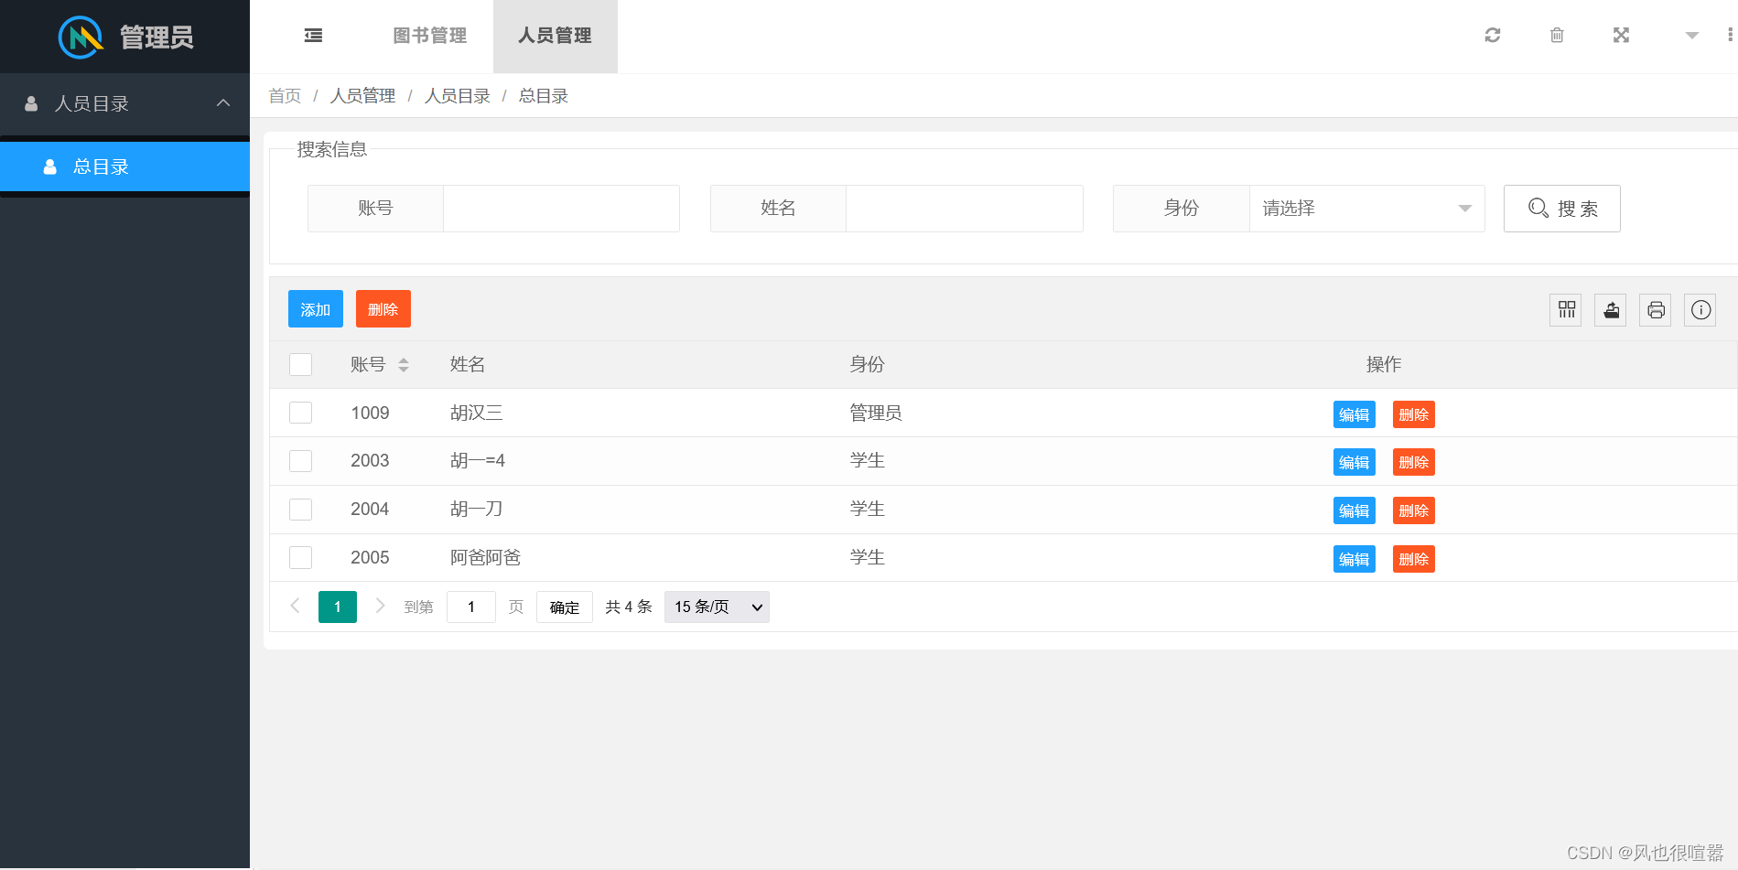The height and width of the screenshot is (870, 1738).
Task: Go to previous page arrow
Action: tap(295, 606)
